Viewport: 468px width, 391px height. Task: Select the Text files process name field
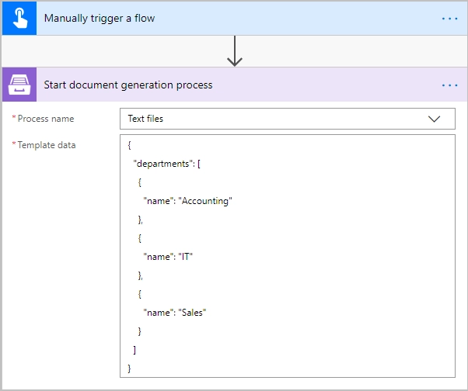pyautogui.click(x=288, y=119)
